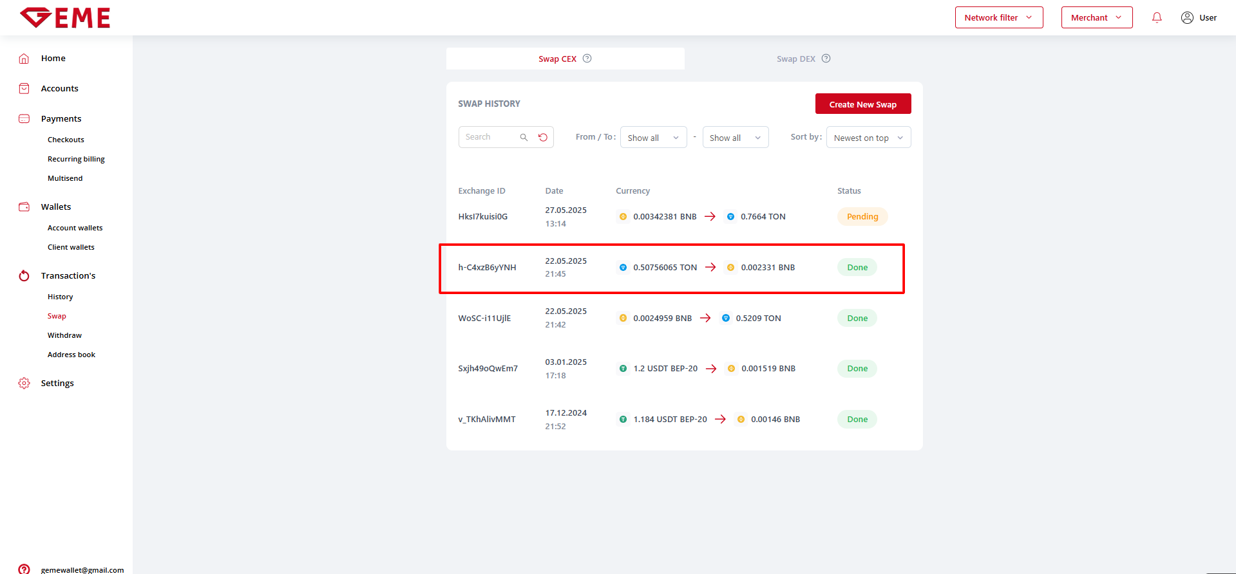Viewport: 1236px width, 574px height.
Task: Open the Swap CEX help question icon
Action: [x=587, y=59]
